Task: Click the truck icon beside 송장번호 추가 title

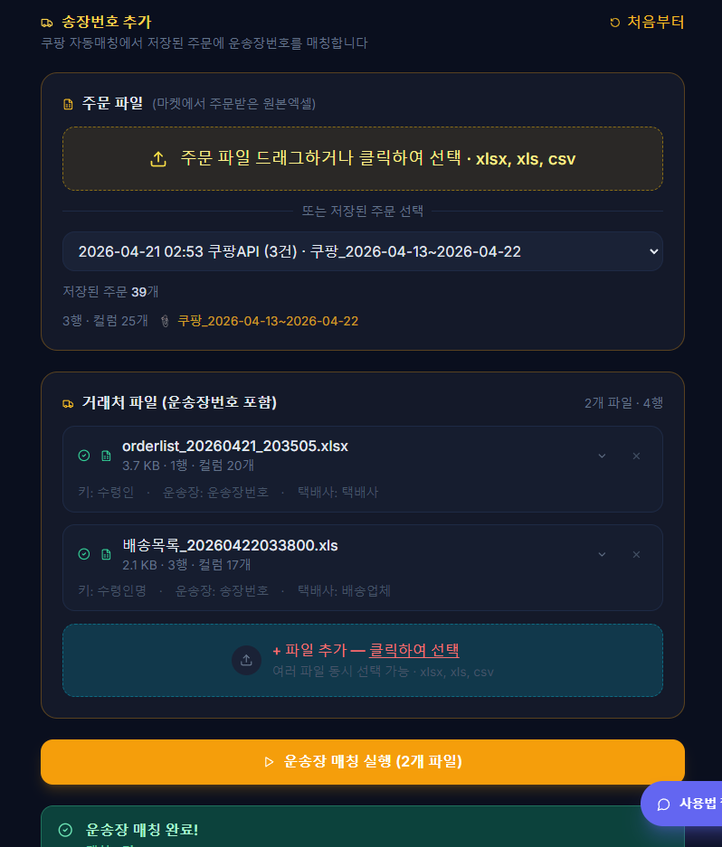Action: (48, 22)
